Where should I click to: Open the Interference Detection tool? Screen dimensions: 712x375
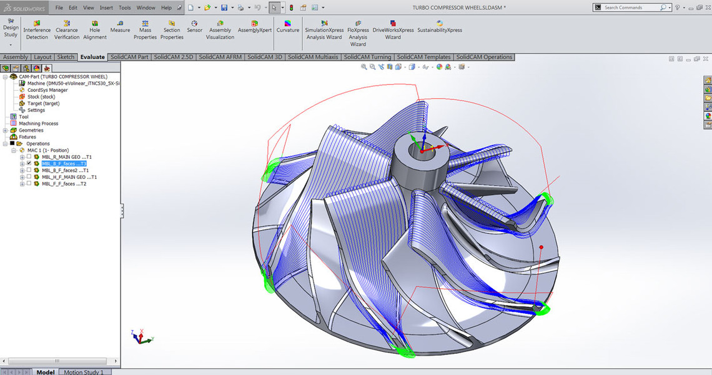[x=37, y=29]
